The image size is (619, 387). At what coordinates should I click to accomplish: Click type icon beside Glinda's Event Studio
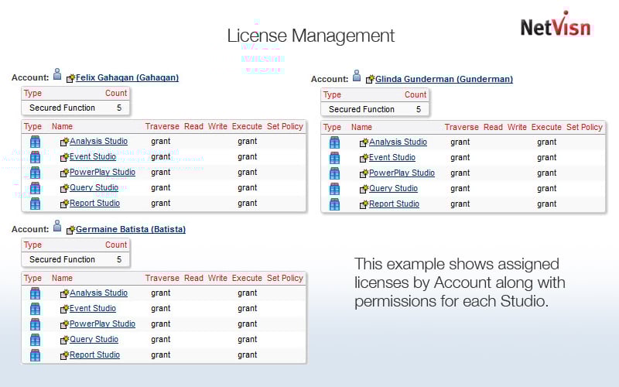click(334, 158)
